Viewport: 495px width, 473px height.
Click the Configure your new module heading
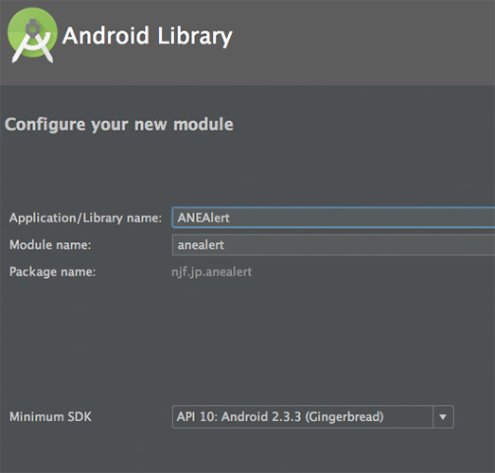tap(119, 124)
